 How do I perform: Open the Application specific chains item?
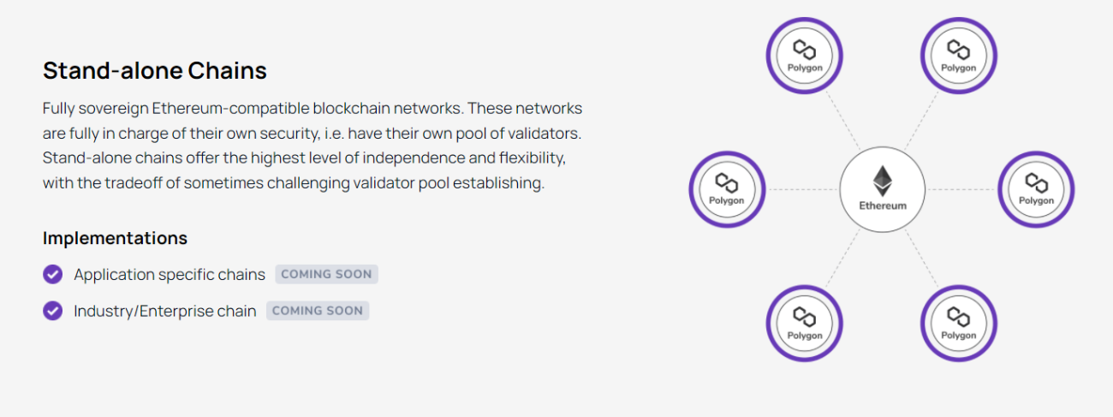coord(170,275)
